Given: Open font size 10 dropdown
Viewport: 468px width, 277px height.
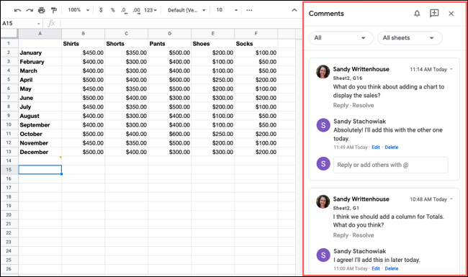Looking at the screenshot, I should pyautogui.click(x=227, y=10).
